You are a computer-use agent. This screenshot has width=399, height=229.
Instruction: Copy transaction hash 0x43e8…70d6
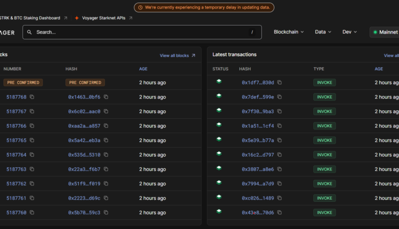(279, 212)
